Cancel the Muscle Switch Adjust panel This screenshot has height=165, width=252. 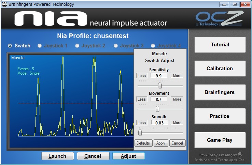coord(177,143)
